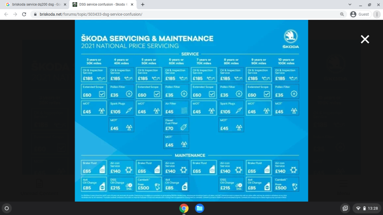383x215 pixels.
Task: Click the Wi-Fi status icon
Action: (358, 208)
